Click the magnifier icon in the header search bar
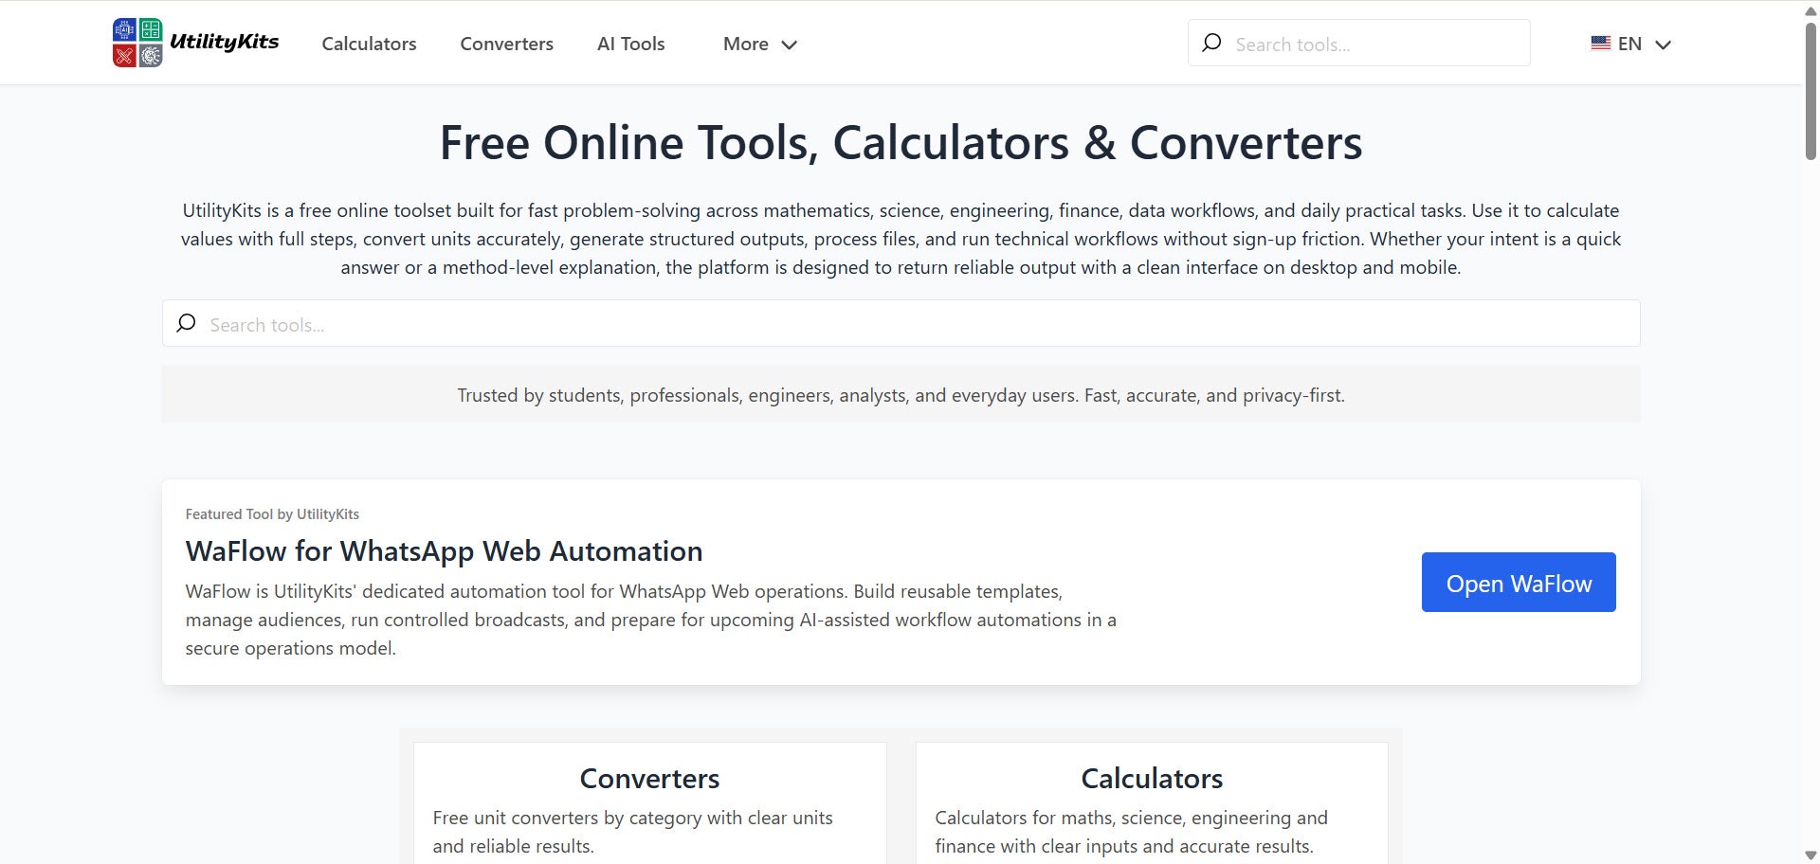Viewport: 1820px width, 864px height. coord(1213,43)
